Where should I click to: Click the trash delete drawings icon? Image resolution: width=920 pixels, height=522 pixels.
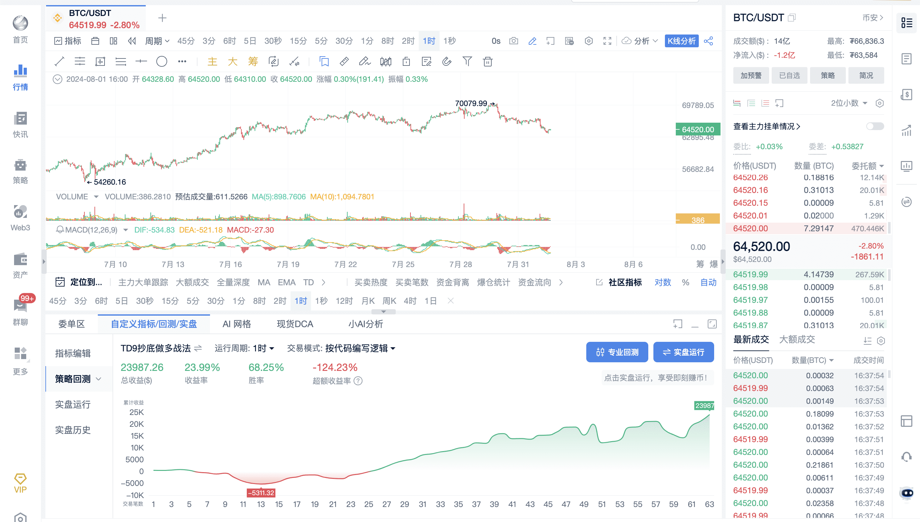click(488, 62)
